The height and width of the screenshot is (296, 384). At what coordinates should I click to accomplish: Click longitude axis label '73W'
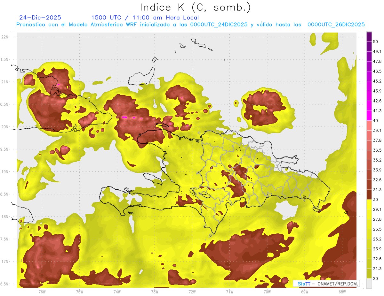coord(154,292)
